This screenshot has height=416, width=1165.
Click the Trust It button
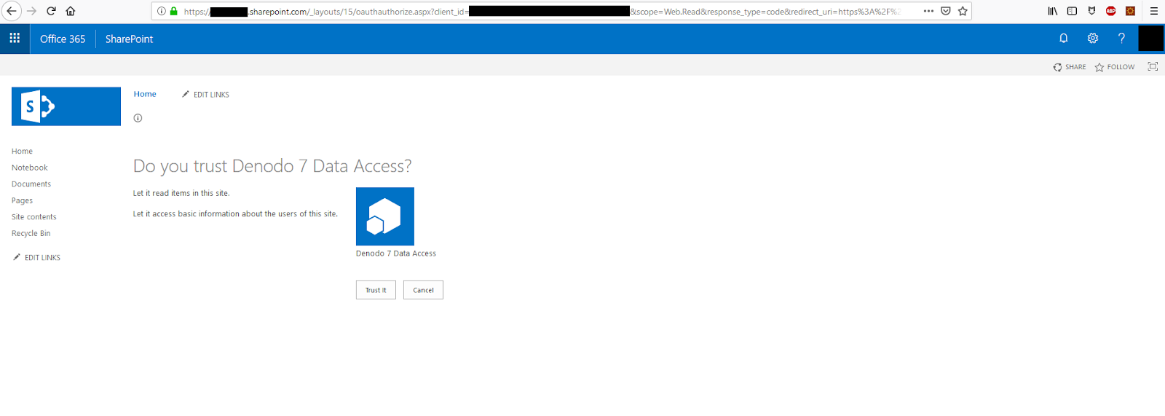click(376, 290)
